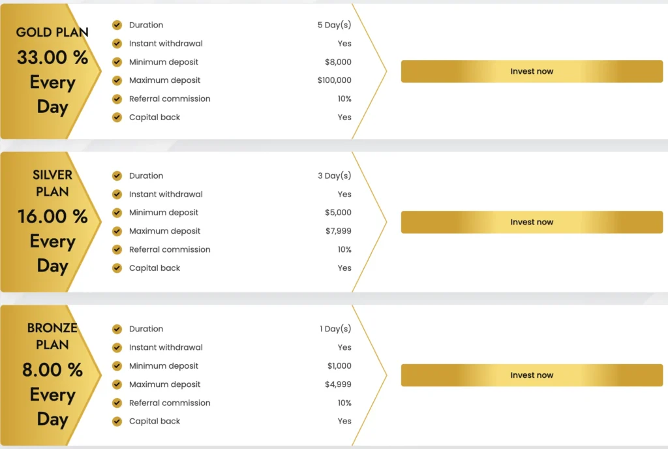
Task: Click checkmark beside Bronze Plan Instant withdrawal
Action: 117,347
